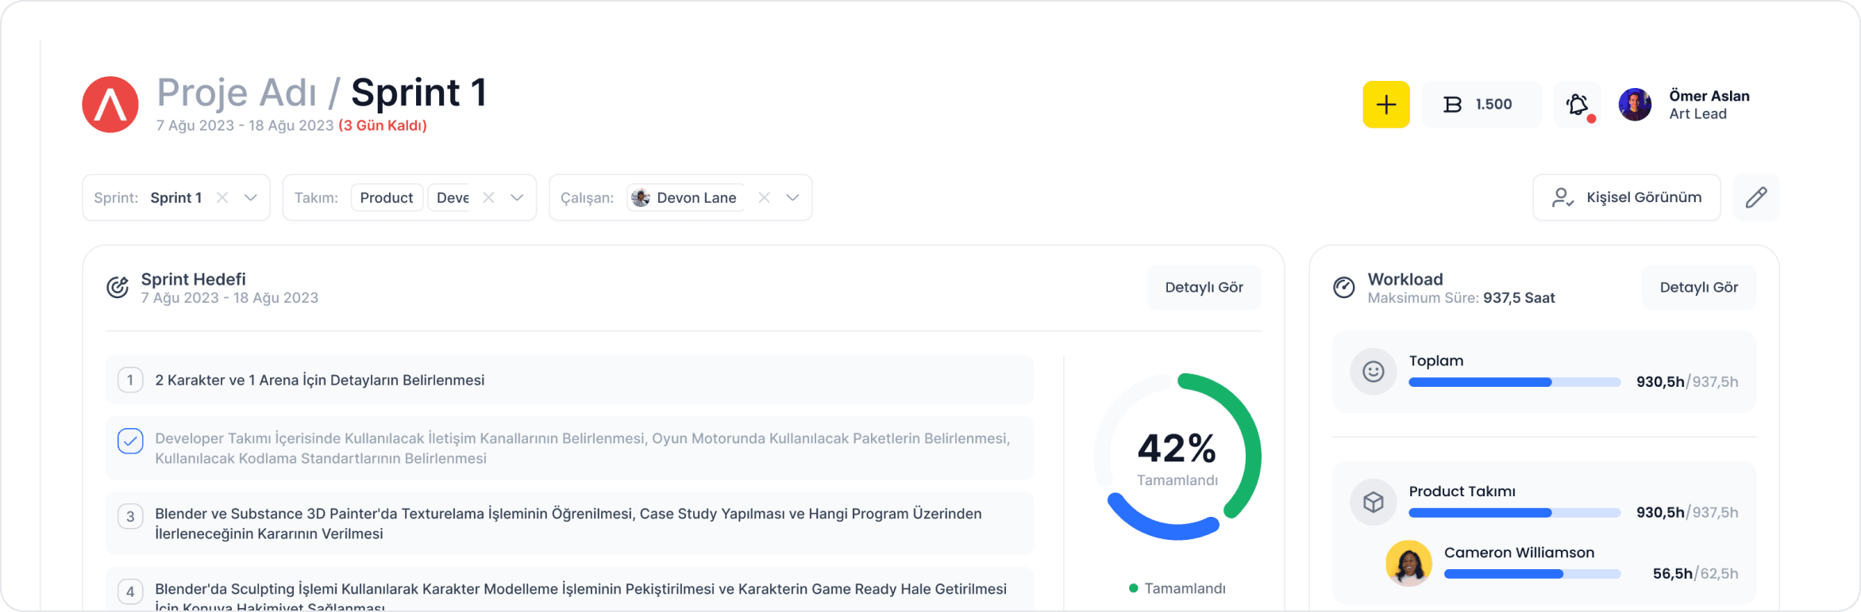Screen dimensions: 1861x612
Task: Click the Product Takımı cube icon
Action: (1373, 502)
